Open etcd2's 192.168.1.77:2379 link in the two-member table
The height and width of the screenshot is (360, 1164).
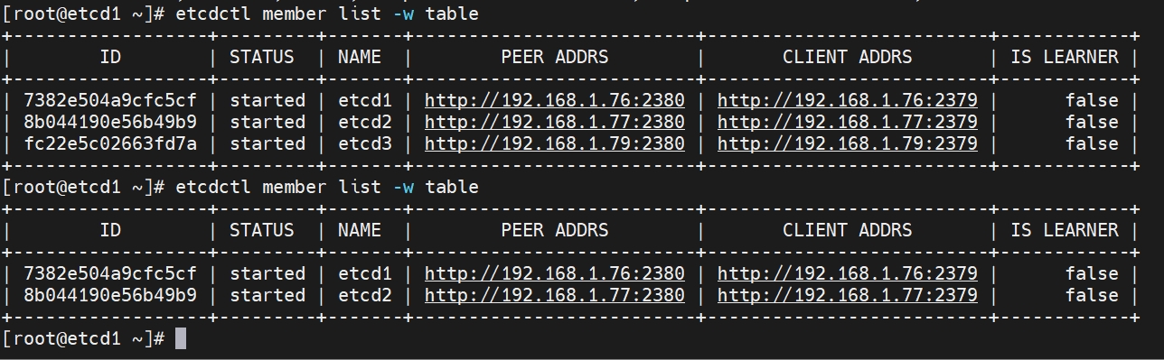848,295
